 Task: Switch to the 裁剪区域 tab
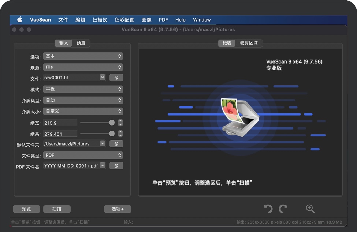pyautogui.click(x=249, y=43)
